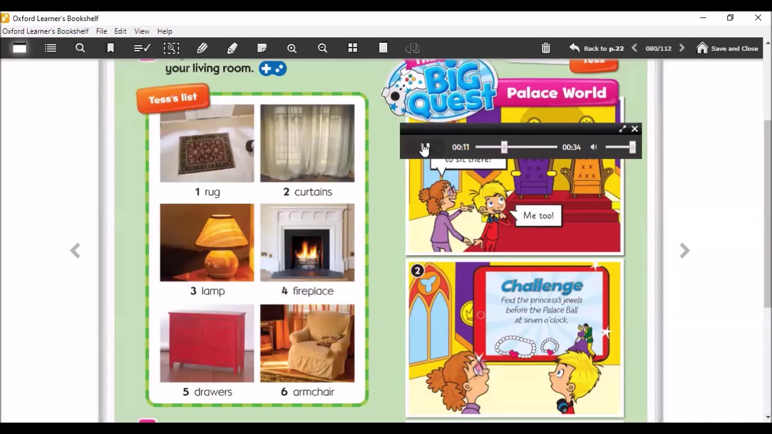This screenshot has width=772, height=434.
Task: Click the curtains picture
Action: (307, 143)
